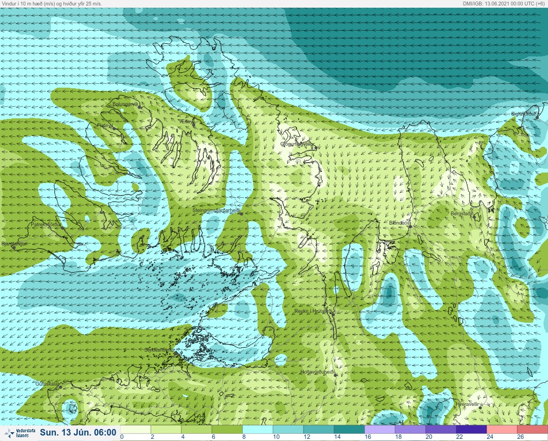Click the Bolungarvík station label
Image resolution: width=548 pixels, height=441 pixels.
coord(125,104)
